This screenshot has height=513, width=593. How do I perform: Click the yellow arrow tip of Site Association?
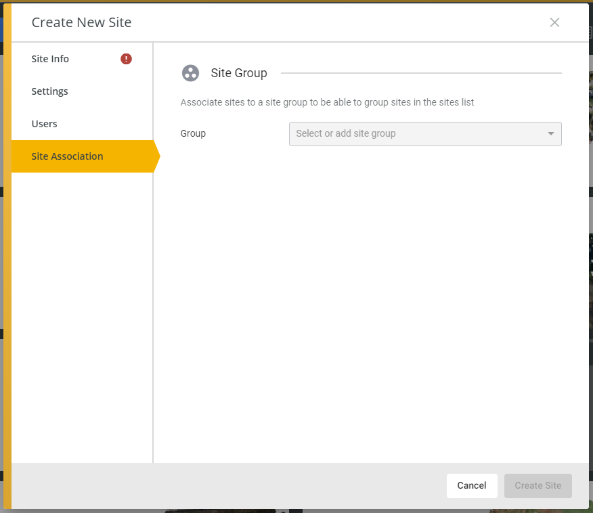coord(156,156)
